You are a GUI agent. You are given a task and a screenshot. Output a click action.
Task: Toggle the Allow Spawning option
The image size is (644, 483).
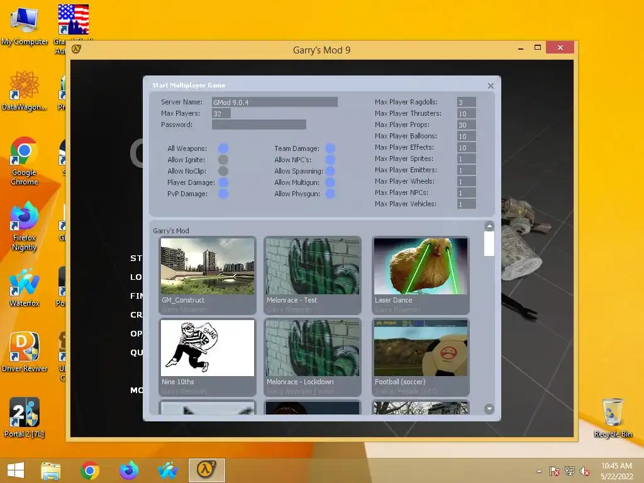point(330,171)
